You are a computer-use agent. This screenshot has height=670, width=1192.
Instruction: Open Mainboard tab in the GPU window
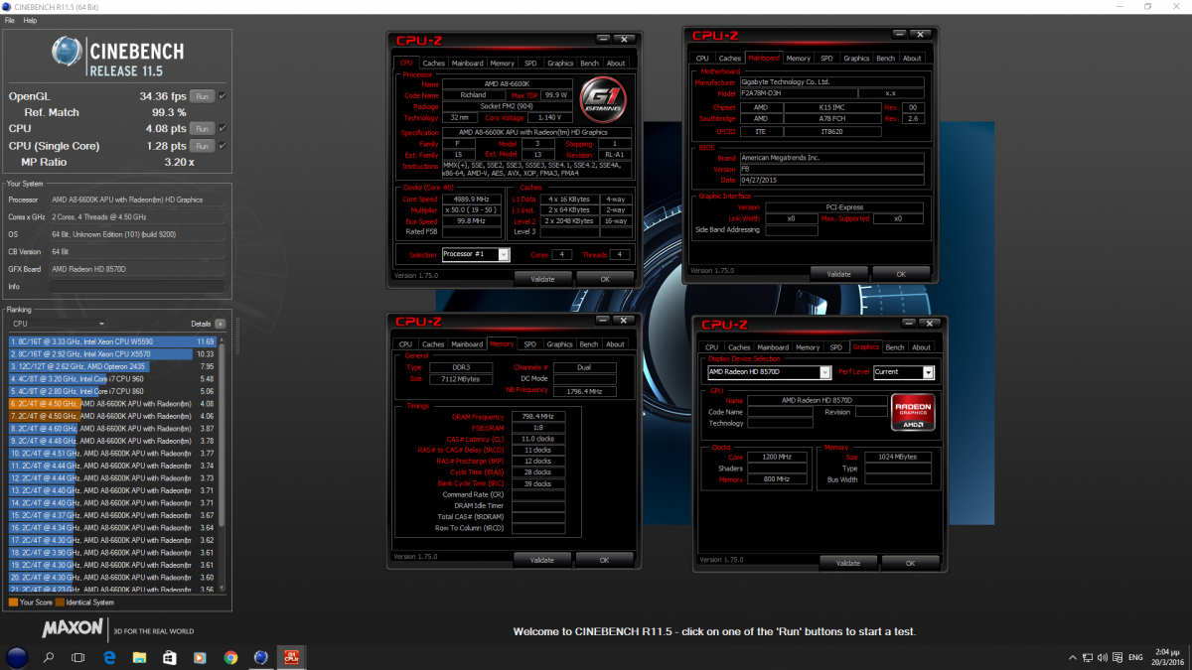[773, 347]
